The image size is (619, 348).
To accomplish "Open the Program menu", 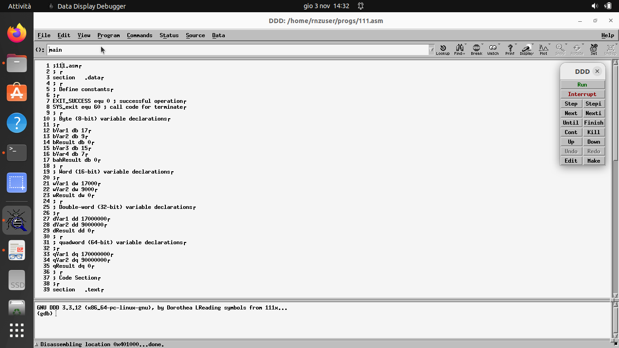I will 108,35.
